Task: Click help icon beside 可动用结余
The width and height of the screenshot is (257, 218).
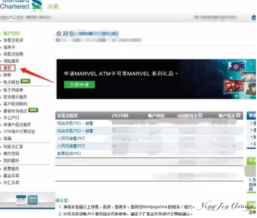Action: click(x=200, y=115)
